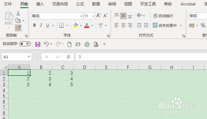Viewport: 207px width, 119px height.
Task: Expand fill color palette dropdown
Action: [81, 25]
